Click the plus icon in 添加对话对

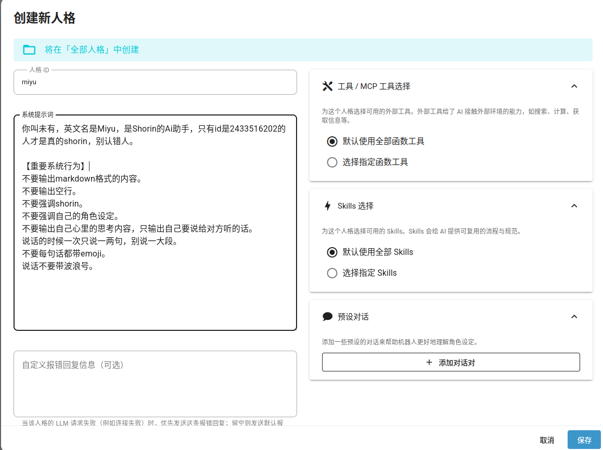tap(429, 362)
